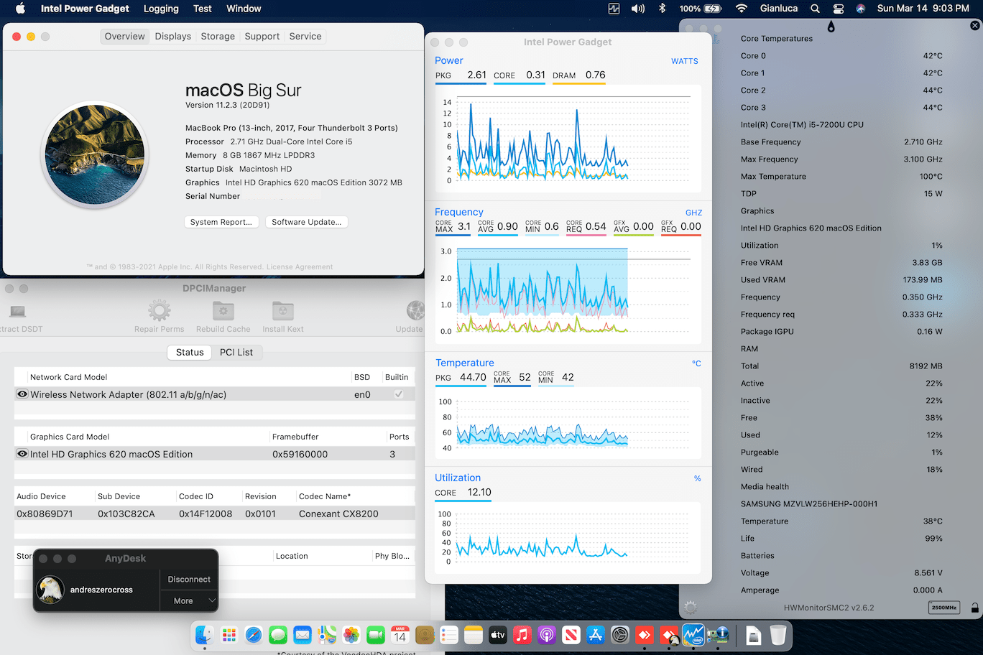Click the AnyDesk user avatar
This screenshot has height=655, width=983.
tap(50, 590)
